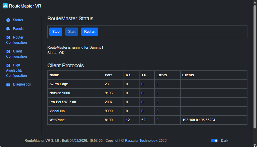Screen dimensions: 257x147
Task: Click the Client Configuration gear icon
Action: (8, 51)
